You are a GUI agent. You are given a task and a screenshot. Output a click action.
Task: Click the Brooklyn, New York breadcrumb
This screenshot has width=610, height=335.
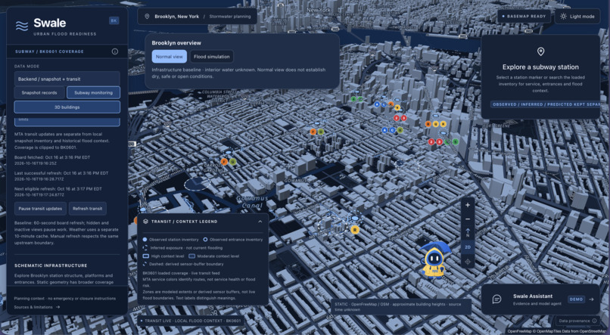tap(176, 17)
